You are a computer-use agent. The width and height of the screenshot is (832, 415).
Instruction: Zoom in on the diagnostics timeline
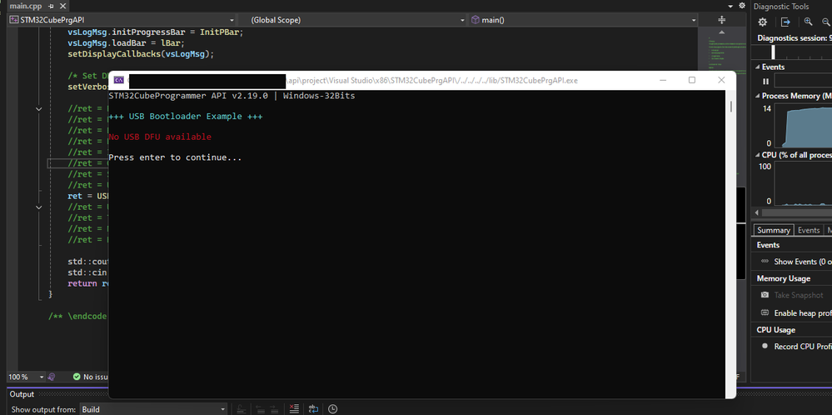pos(808,22)
